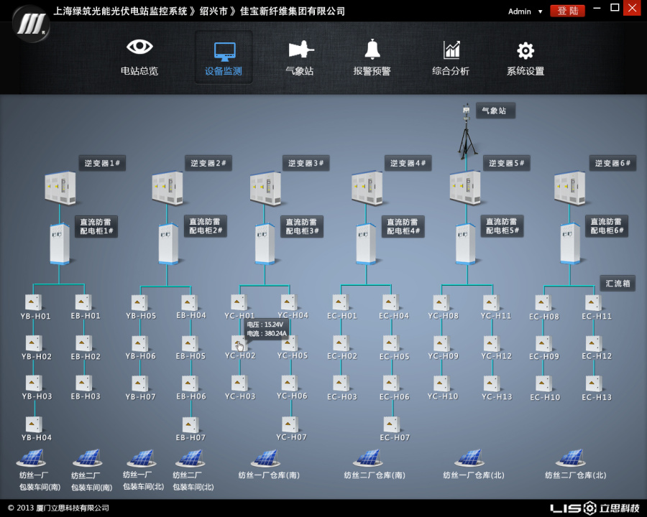Switch to 综合分析 chart tab
Image resolution: width=647 pixels, height=517 pixels.
click(x=451, y=57)
